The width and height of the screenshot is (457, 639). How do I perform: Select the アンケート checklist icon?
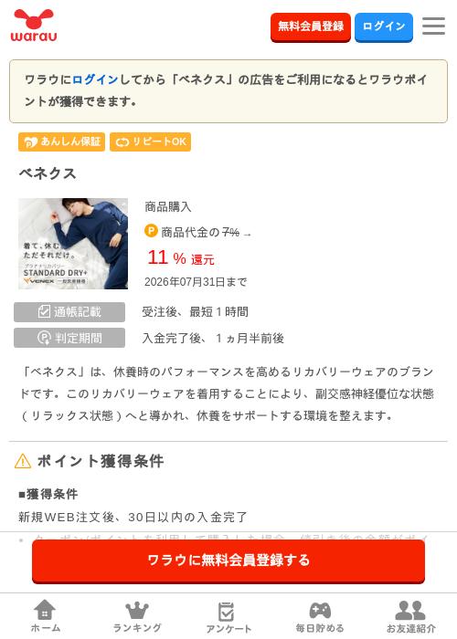click(227, 612)
